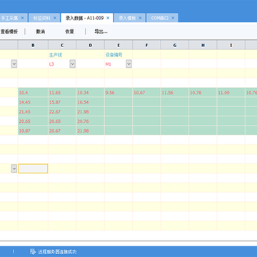The width and height of the screenshot is (257, 257).
Task: Select the cell with value 10.34
Action: (90, 93)
